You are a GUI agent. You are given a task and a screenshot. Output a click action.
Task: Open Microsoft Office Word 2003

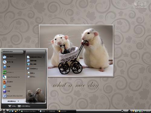click(x=13, y=96)
